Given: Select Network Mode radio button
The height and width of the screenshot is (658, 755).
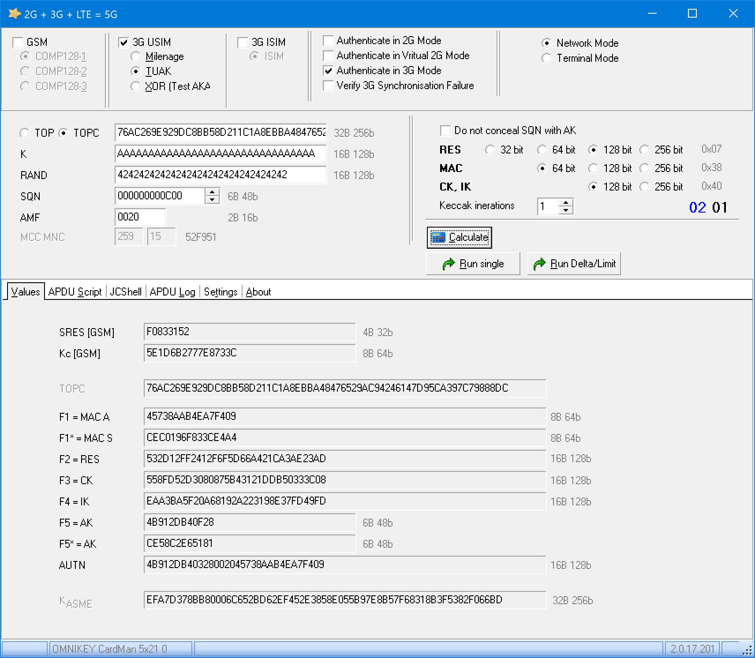Looking at the screenshot, I should click(546, 43).
